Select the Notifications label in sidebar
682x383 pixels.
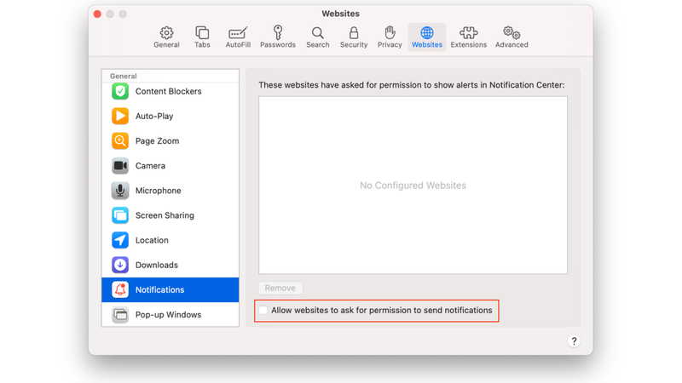pyautogui.click(x=159, y=289)
